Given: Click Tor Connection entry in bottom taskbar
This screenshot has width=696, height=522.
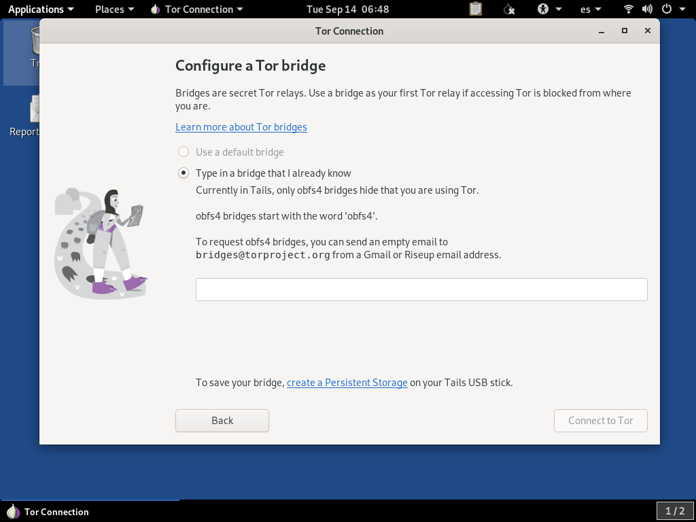Looking at the screenshot, I should point(90,512).
